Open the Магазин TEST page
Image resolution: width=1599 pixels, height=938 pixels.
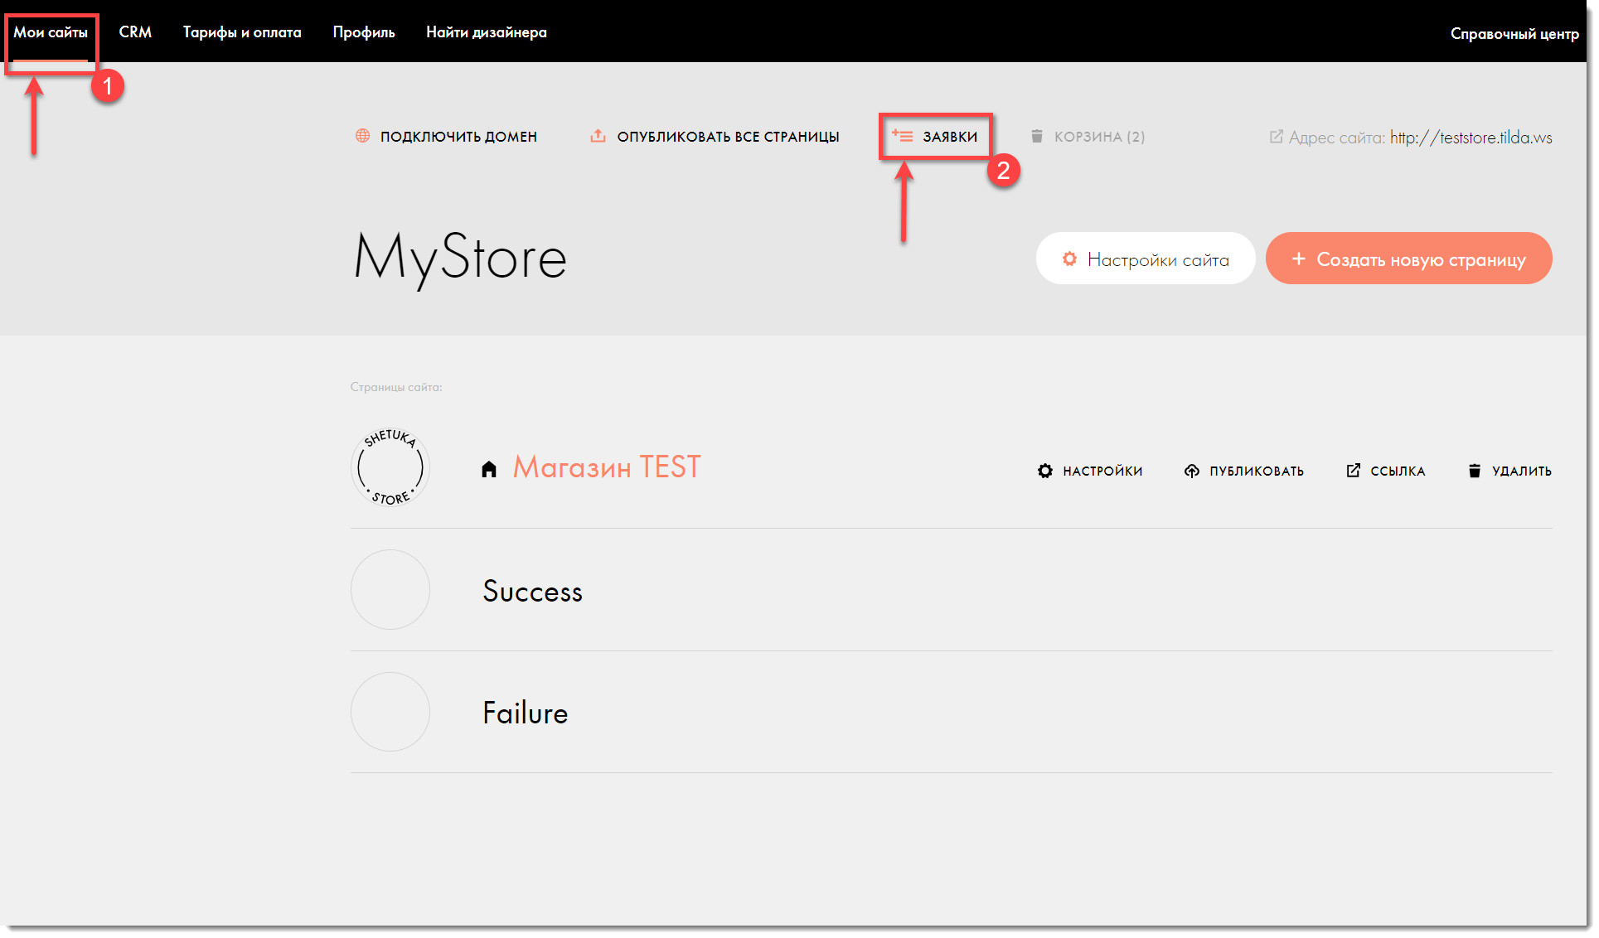[607, 467]
